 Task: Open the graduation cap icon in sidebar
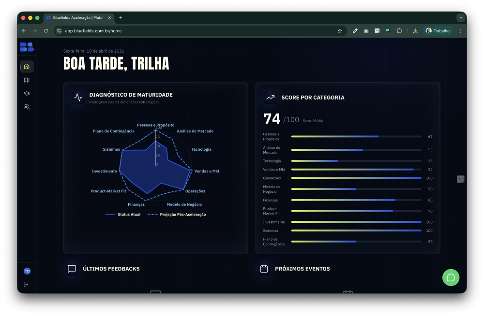(x=27, y=94)
